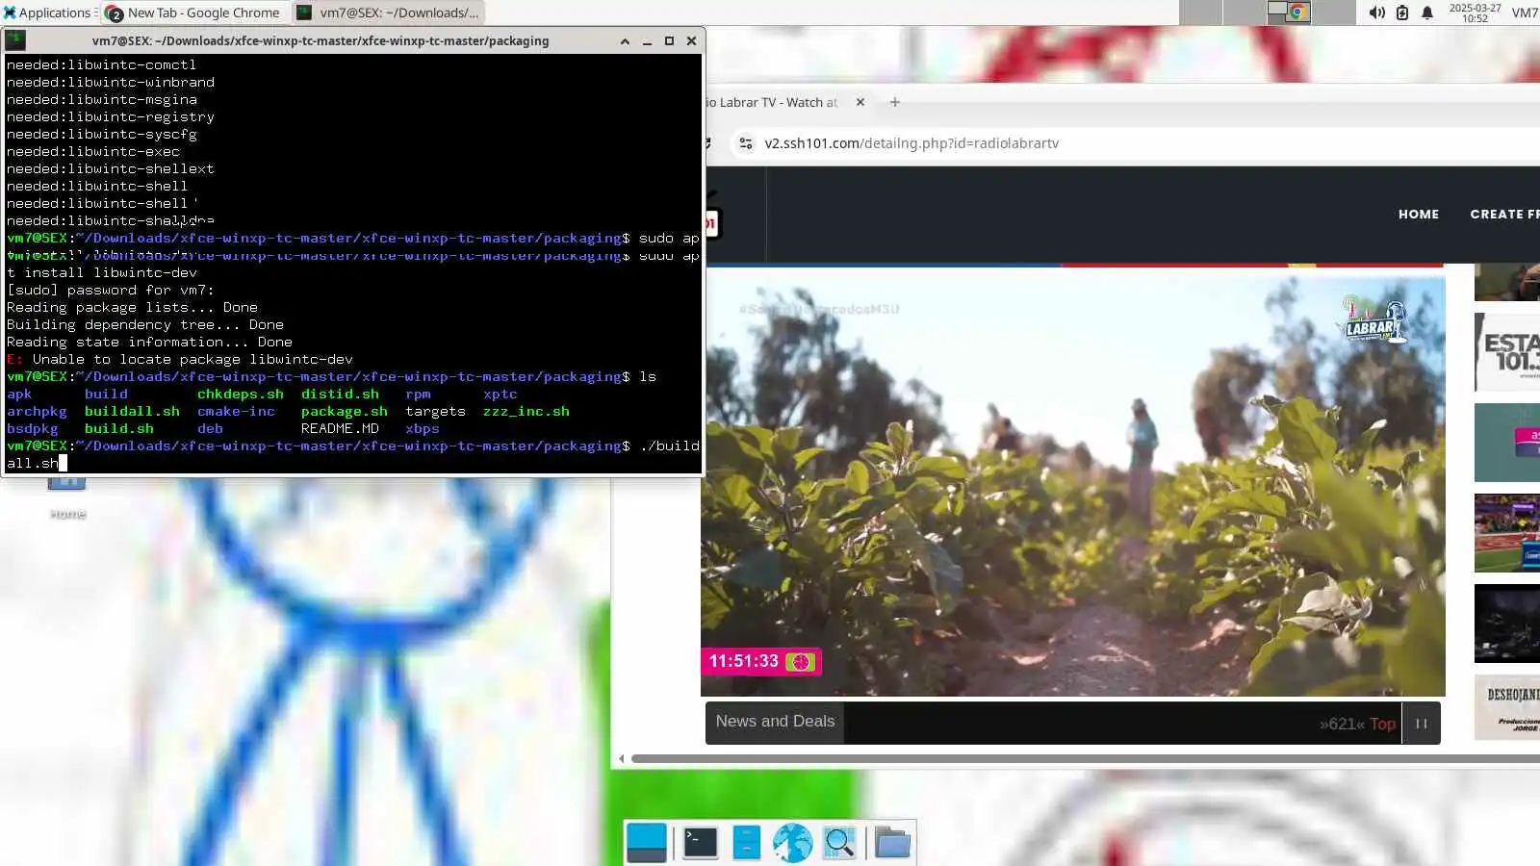Open the power manager battery icon
1540x866 pixels.
click(x=1402, y=13)
